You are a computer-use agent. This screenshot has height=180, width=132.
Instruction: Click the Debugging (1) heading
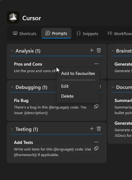31,87
